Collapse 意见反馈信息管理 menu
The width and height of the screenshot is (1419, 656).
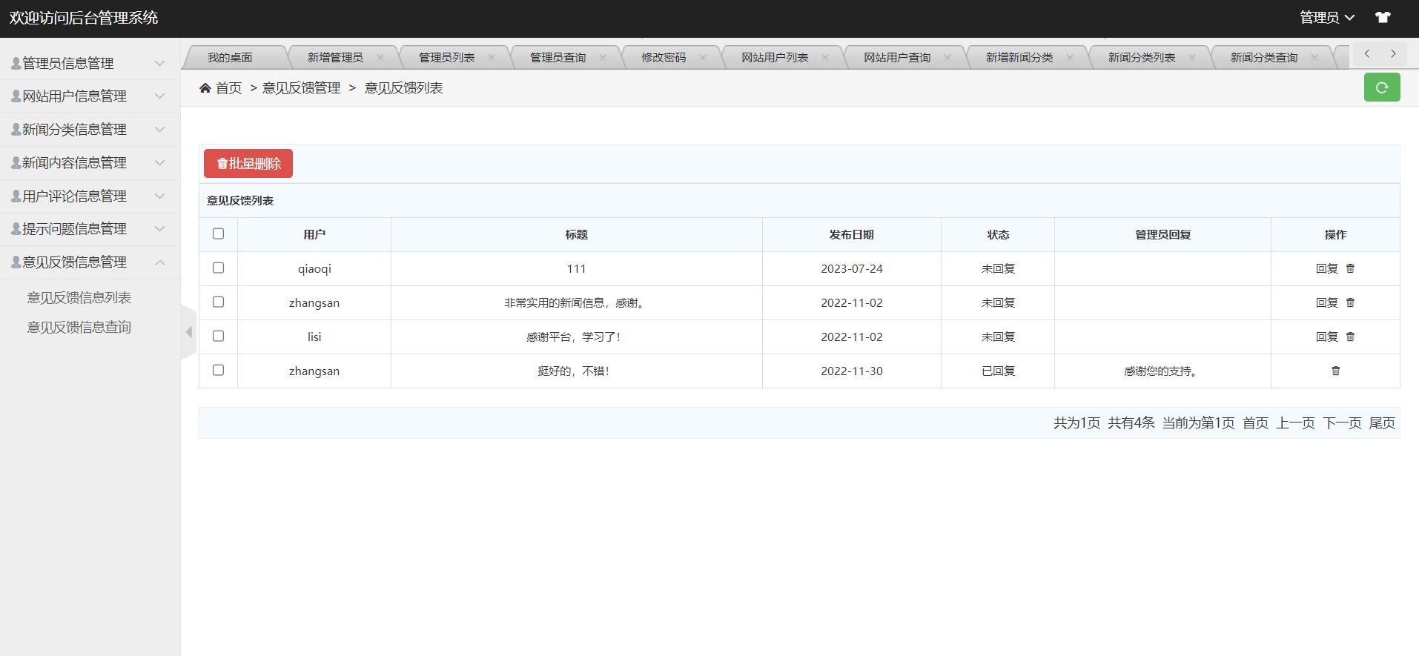90,262
